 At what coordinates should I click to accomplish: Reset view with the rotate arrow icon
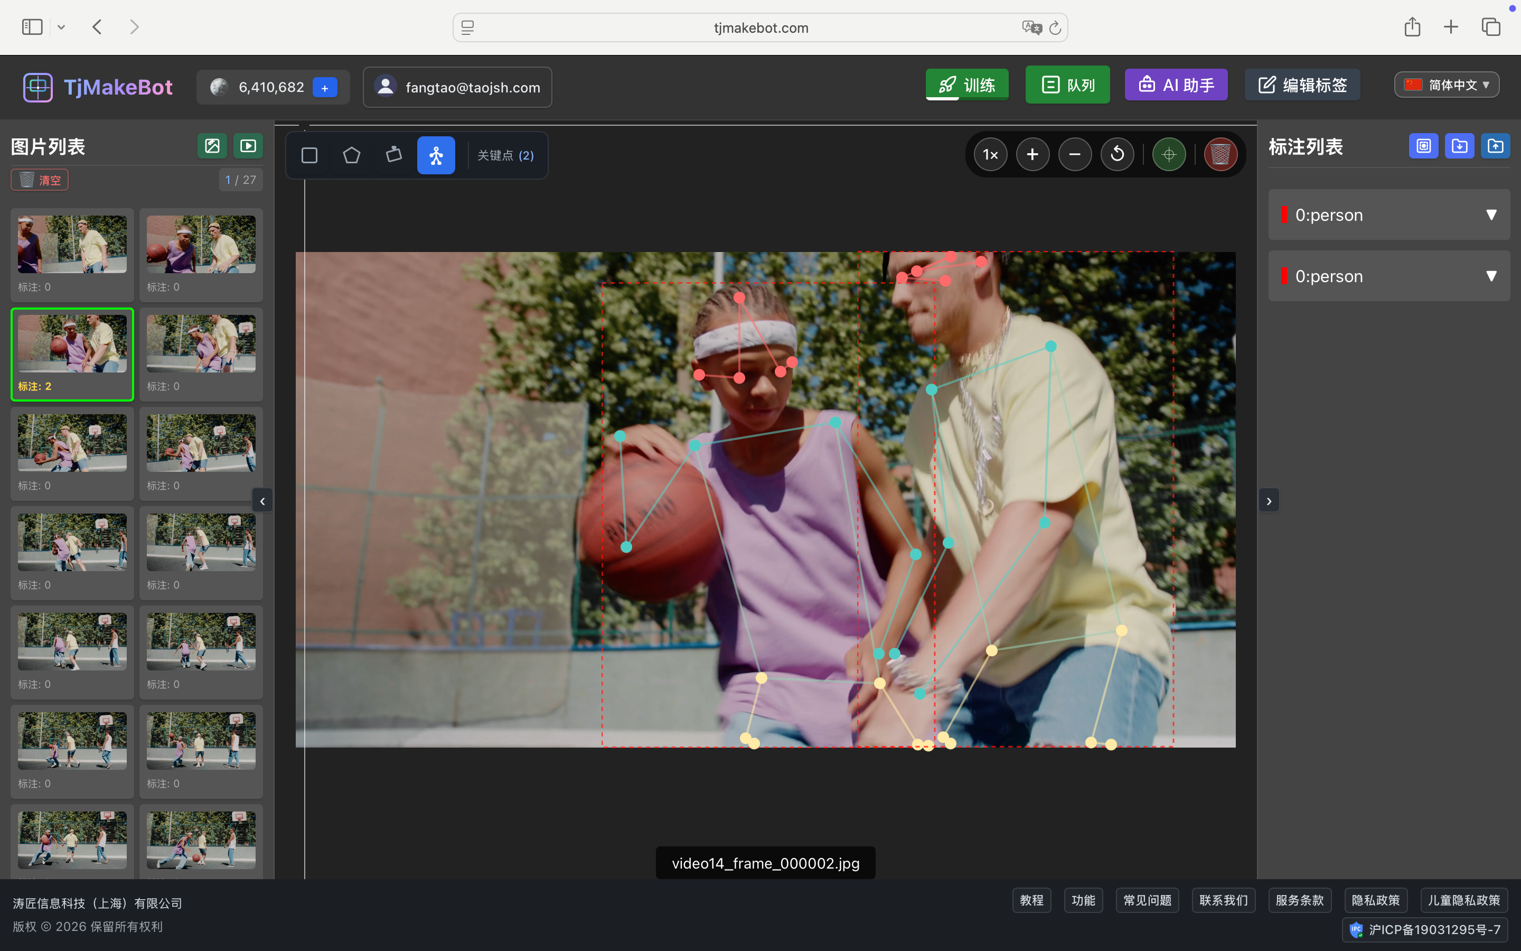[1117, 155]
